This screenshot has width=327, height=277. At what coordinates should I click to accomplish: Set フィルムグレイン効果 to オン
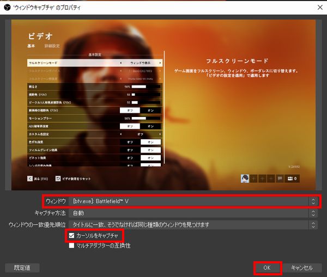coord(150,150)
